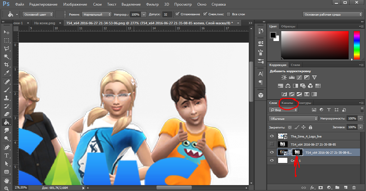
Task: Select the Horizontal Type tool
Action: [x=7, y=155]
